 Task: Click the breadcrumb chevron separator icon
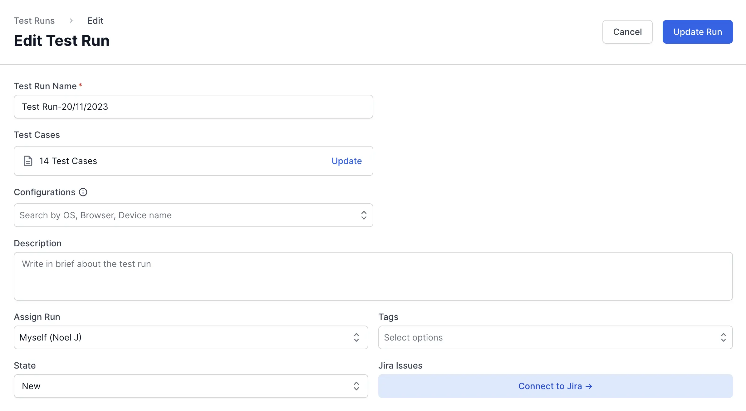click(x=71, y=21)
